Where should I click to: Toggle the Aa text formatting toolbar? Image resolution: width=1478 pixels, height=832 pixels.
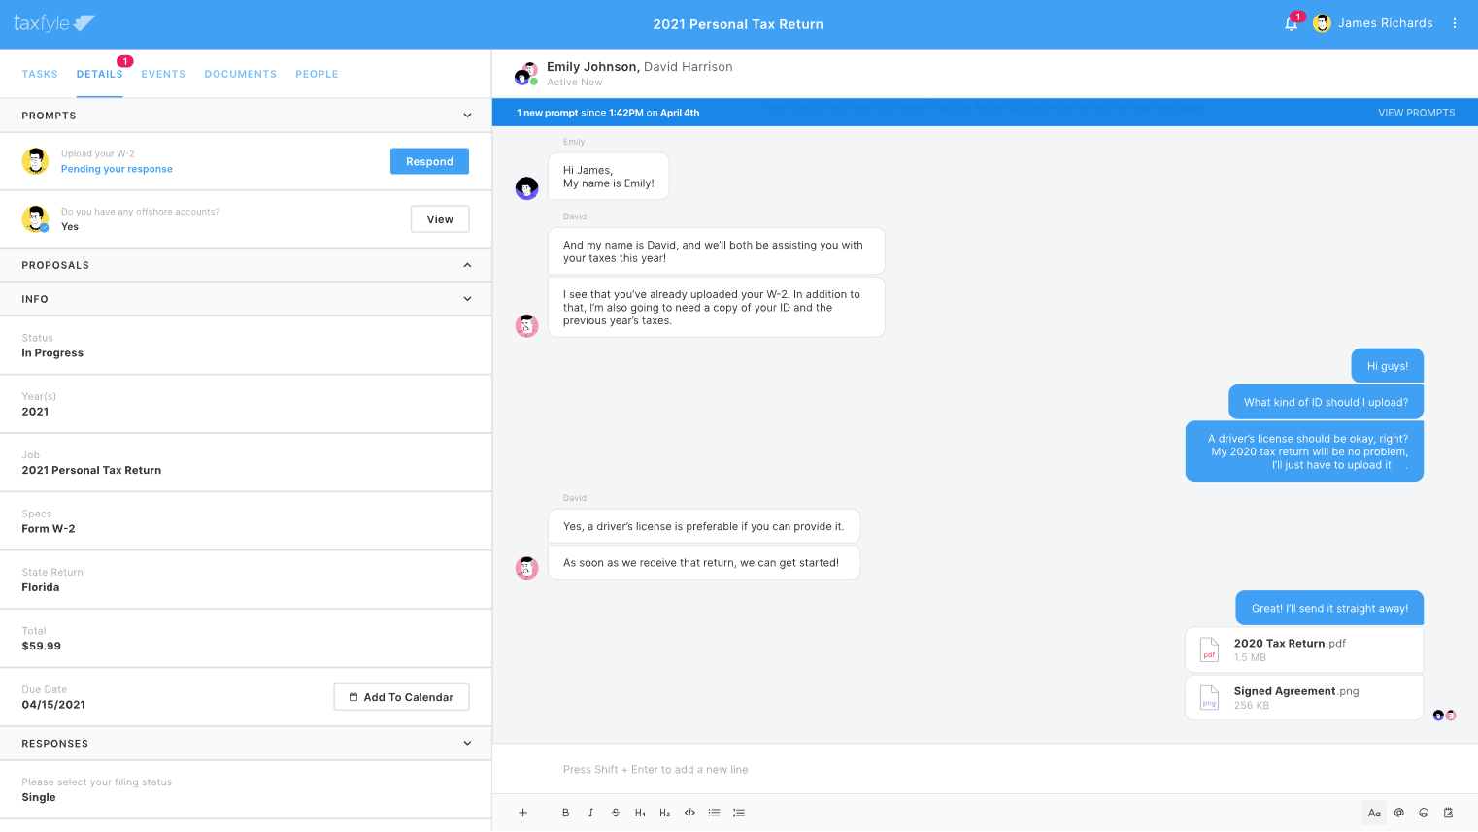click(x=1374, y=813)
